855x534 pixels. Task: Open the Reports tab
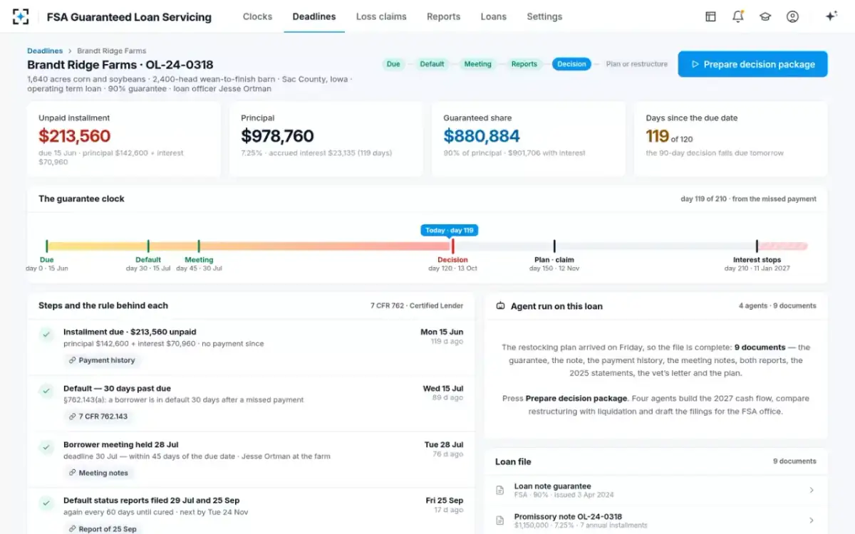443,16
